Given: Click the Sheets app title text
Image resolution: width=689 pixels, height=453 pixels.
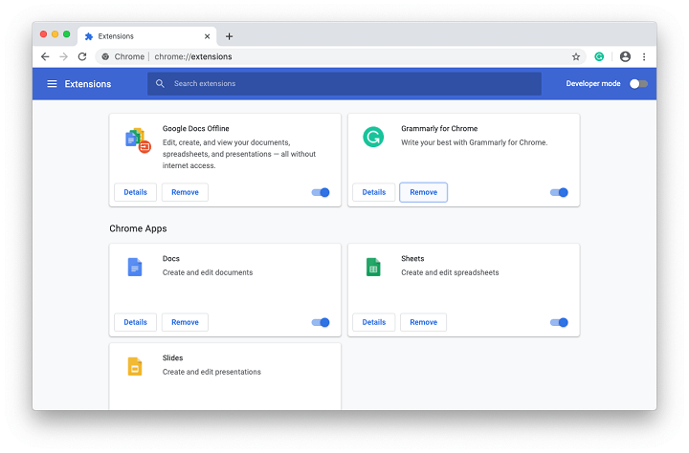Looking at the screenshot, I should pos(412,259).
